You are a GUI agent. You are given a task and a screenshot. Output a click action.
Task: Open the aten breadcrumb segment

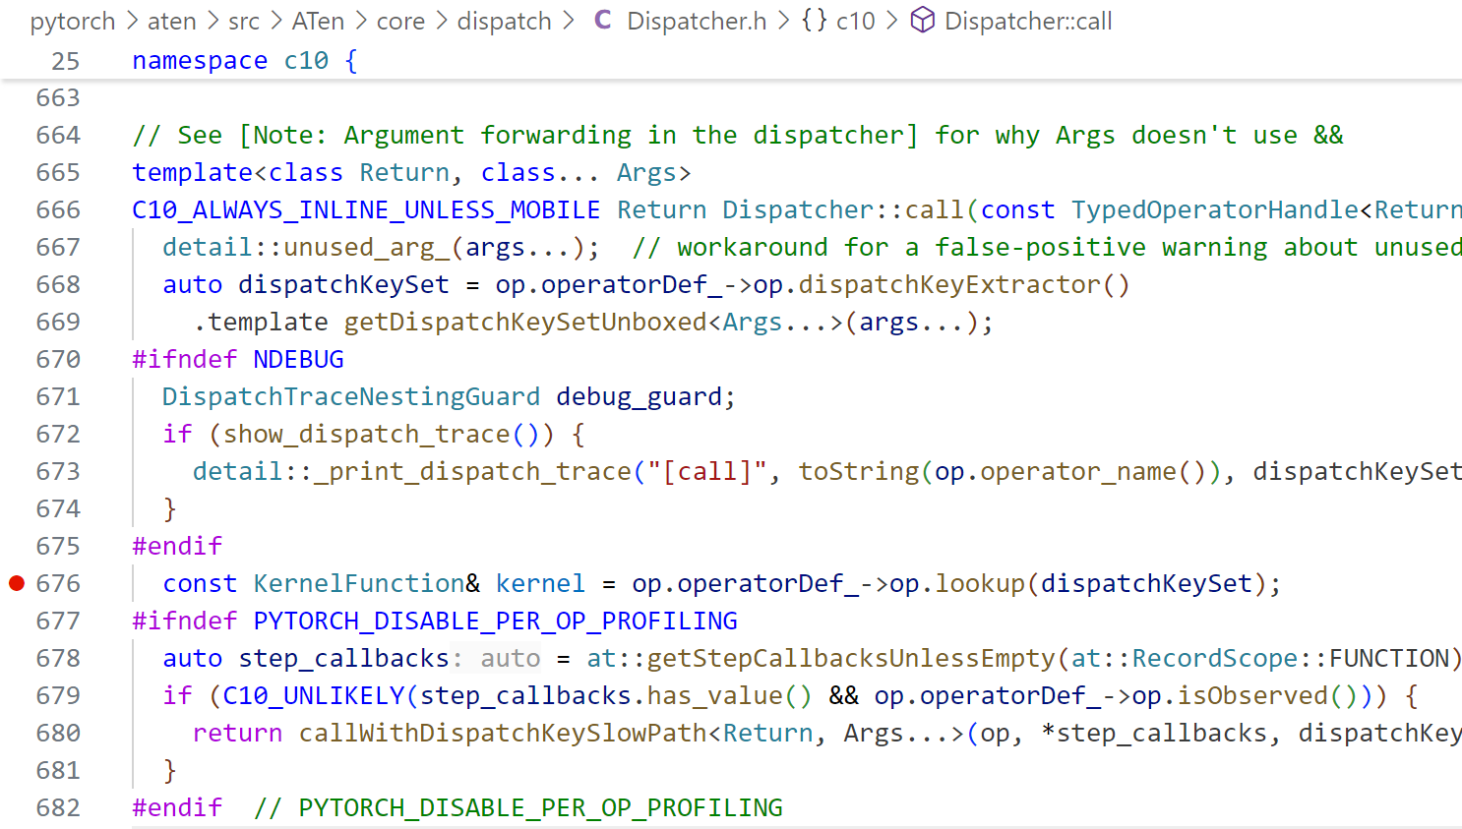tap(171, 22)
